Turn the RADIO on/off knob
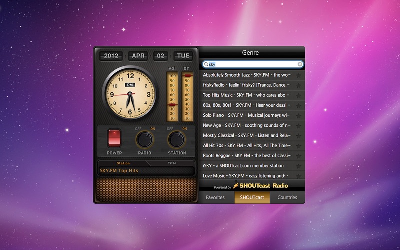This screenshot has width=400, height=250. coord(145,139)
